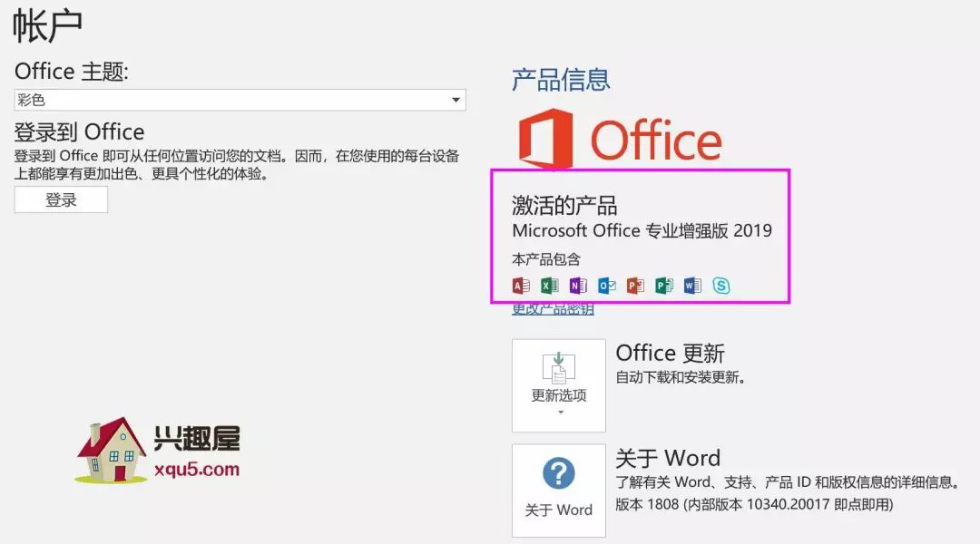Image resolution: width=980 pixels, height=544 pixels.
Task: Click the Office 更新 heading
Action: coord(670,354)
